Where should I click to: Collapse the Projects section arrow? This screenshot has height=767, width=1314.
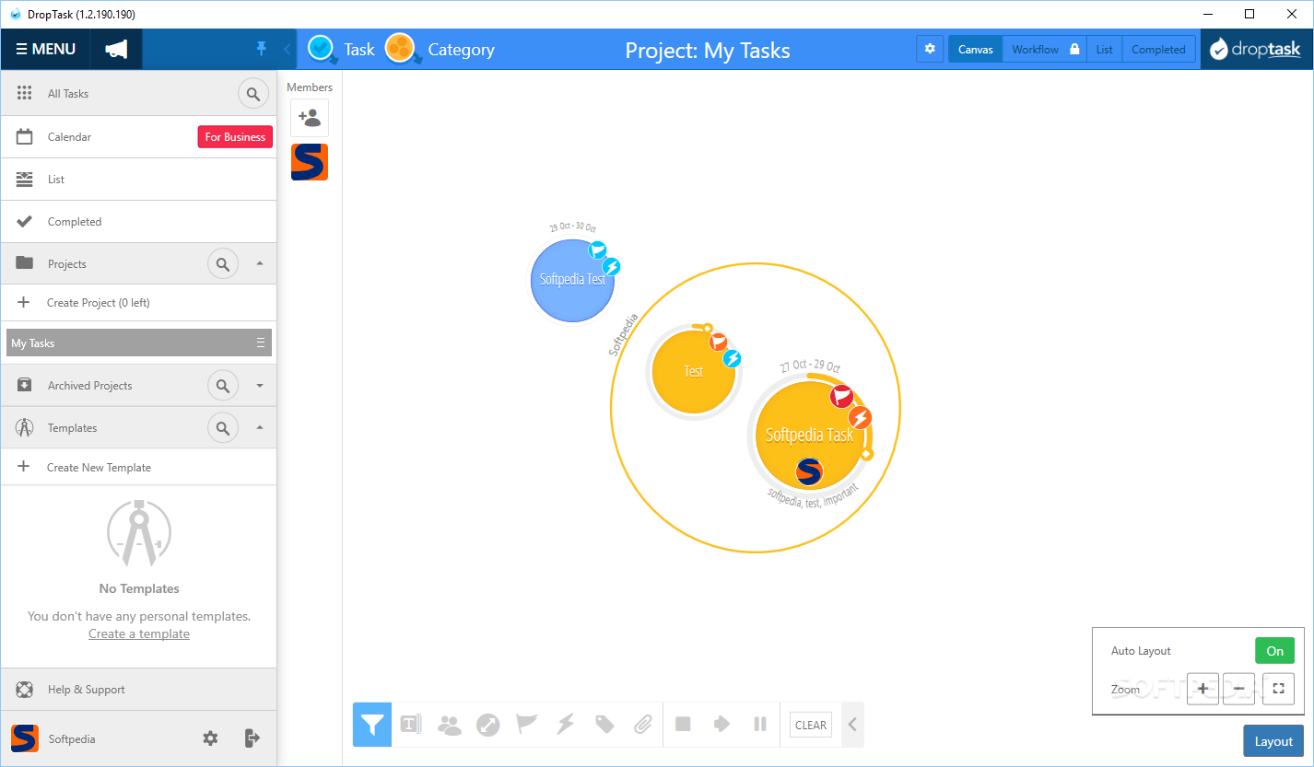pos(260,263)
